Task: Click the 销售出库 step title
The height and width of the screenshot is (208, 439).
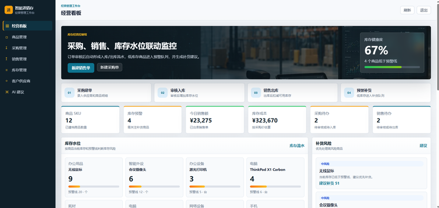Action: pyautogui.click(x=271, y=90)
